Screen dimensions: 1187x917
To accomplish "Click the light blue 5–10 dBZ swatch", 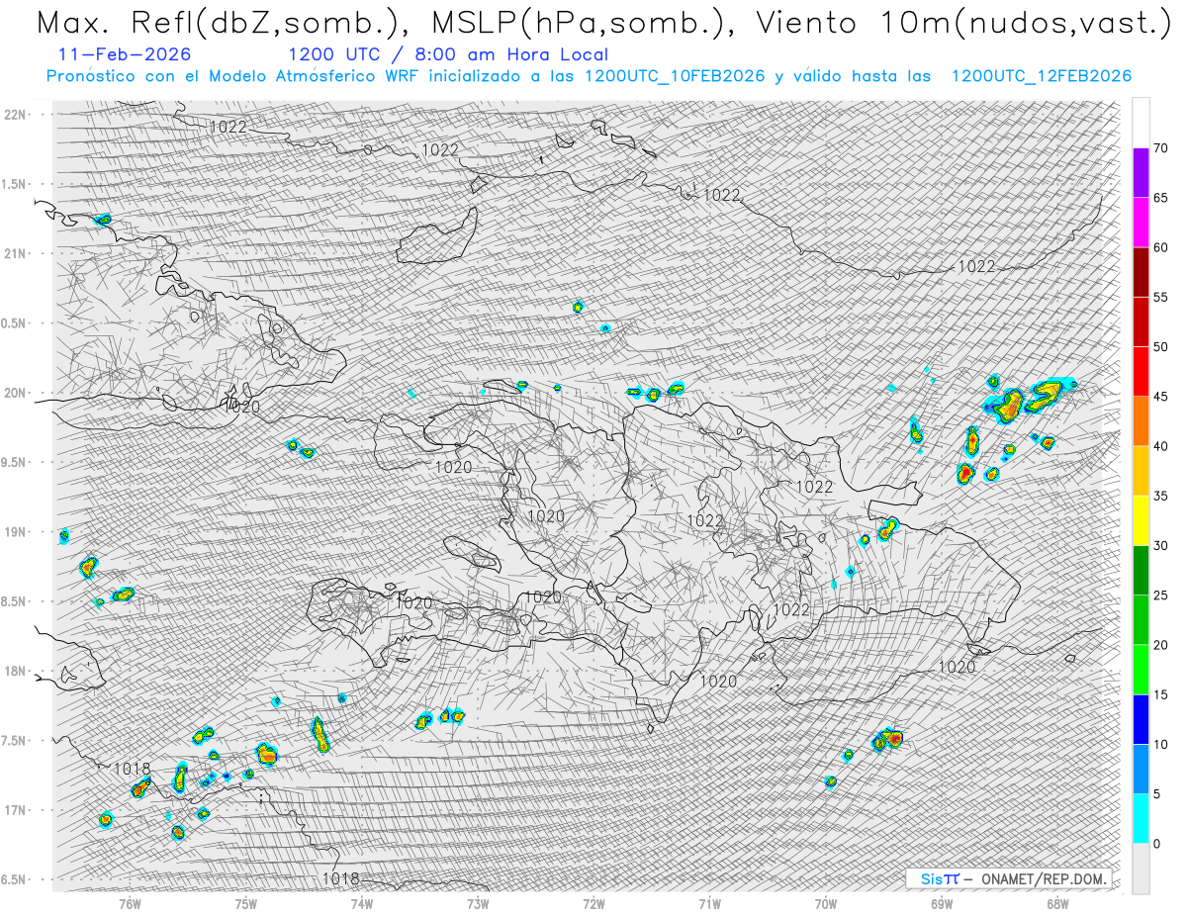I will point(1141,770).
